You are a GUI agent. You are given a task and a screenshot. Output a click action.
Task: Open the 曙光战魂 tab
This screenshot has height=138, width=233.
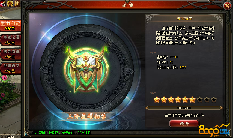[x=11, y=54]
